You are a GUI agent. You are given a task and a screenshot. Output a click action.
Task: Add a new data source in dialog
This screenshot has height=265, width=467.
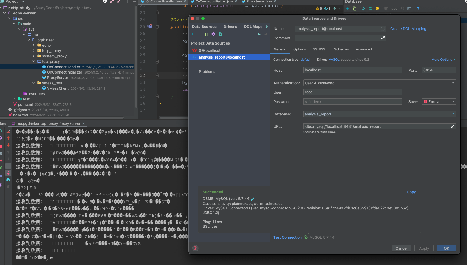pos(192,34)
